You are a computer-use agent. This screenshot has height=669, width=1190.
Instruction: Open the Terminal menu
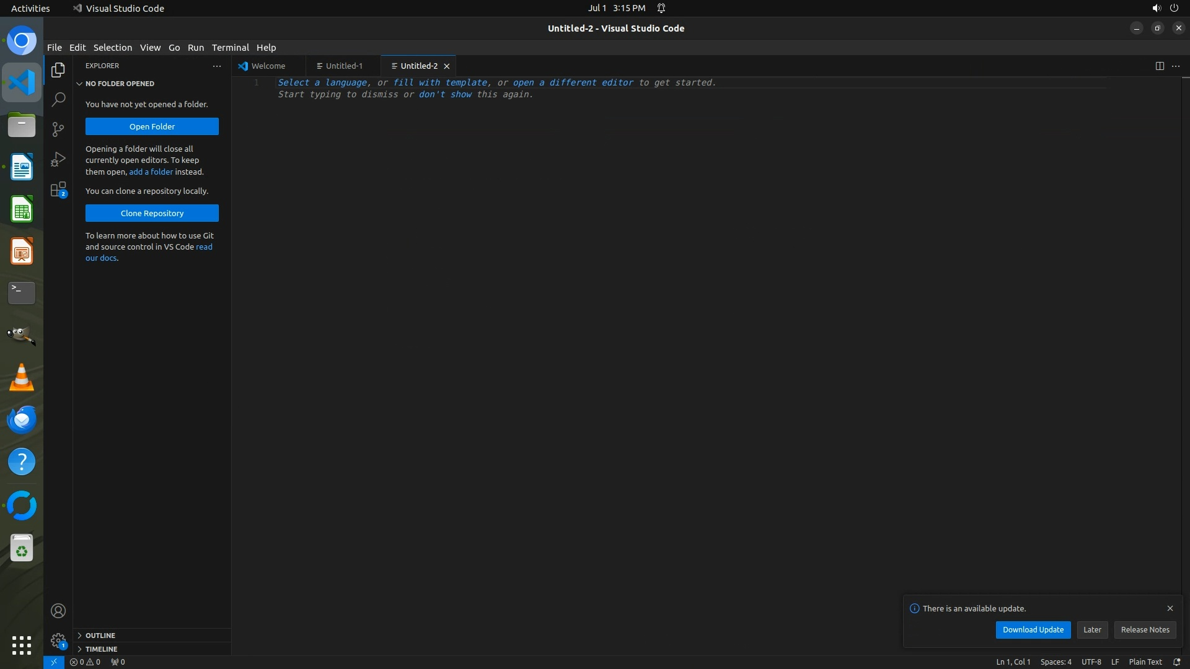click(x=230, y=47)
